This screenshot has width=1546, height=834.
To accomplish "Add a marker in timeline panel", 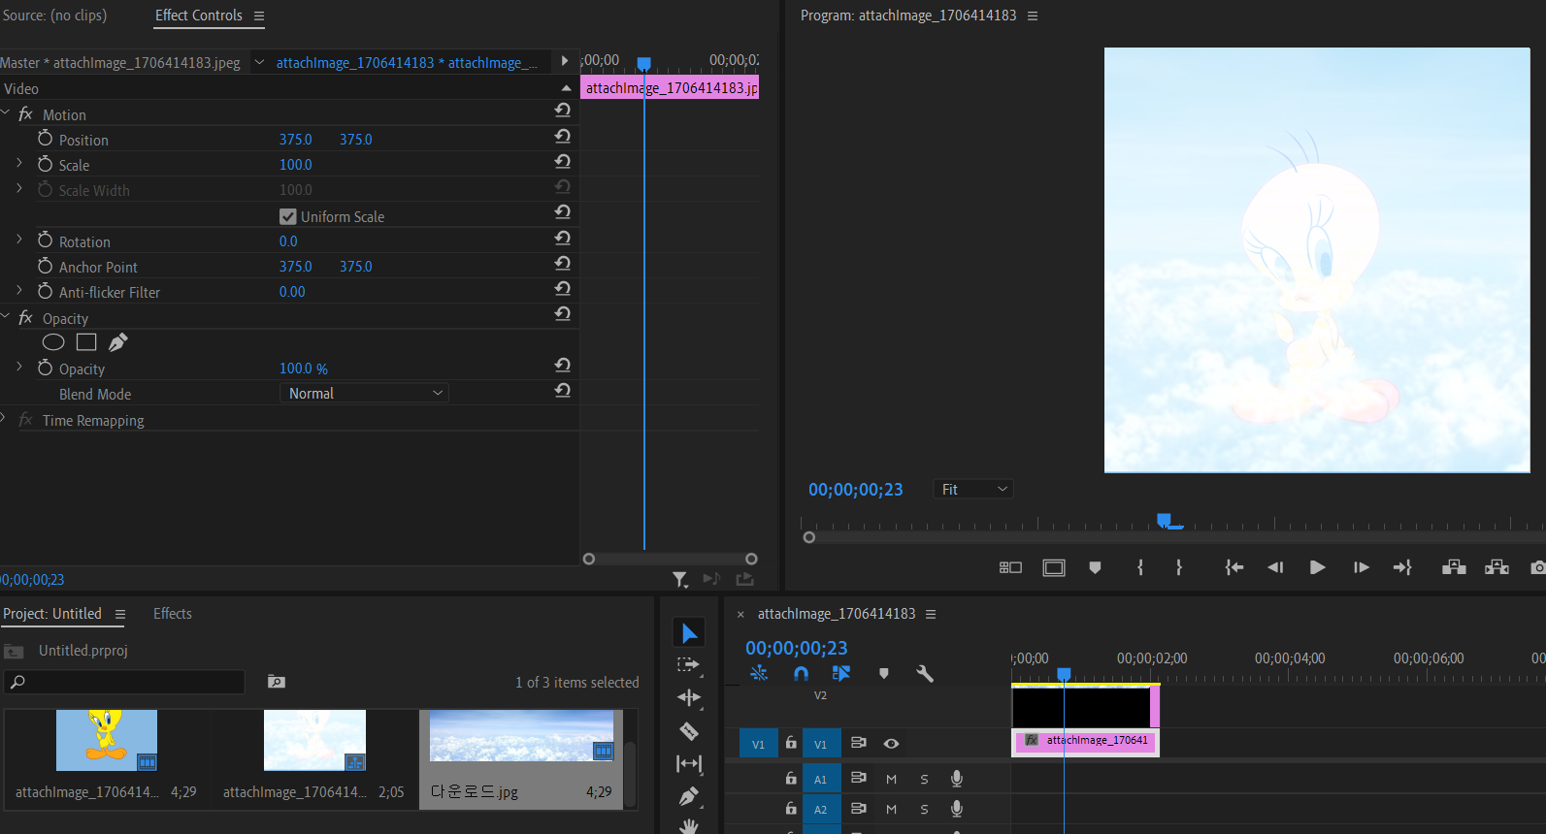I will (884, 673).
